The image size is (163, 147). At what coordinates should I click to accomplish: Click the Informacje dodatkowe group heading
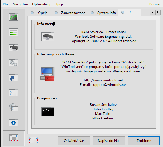coord(56,54)
